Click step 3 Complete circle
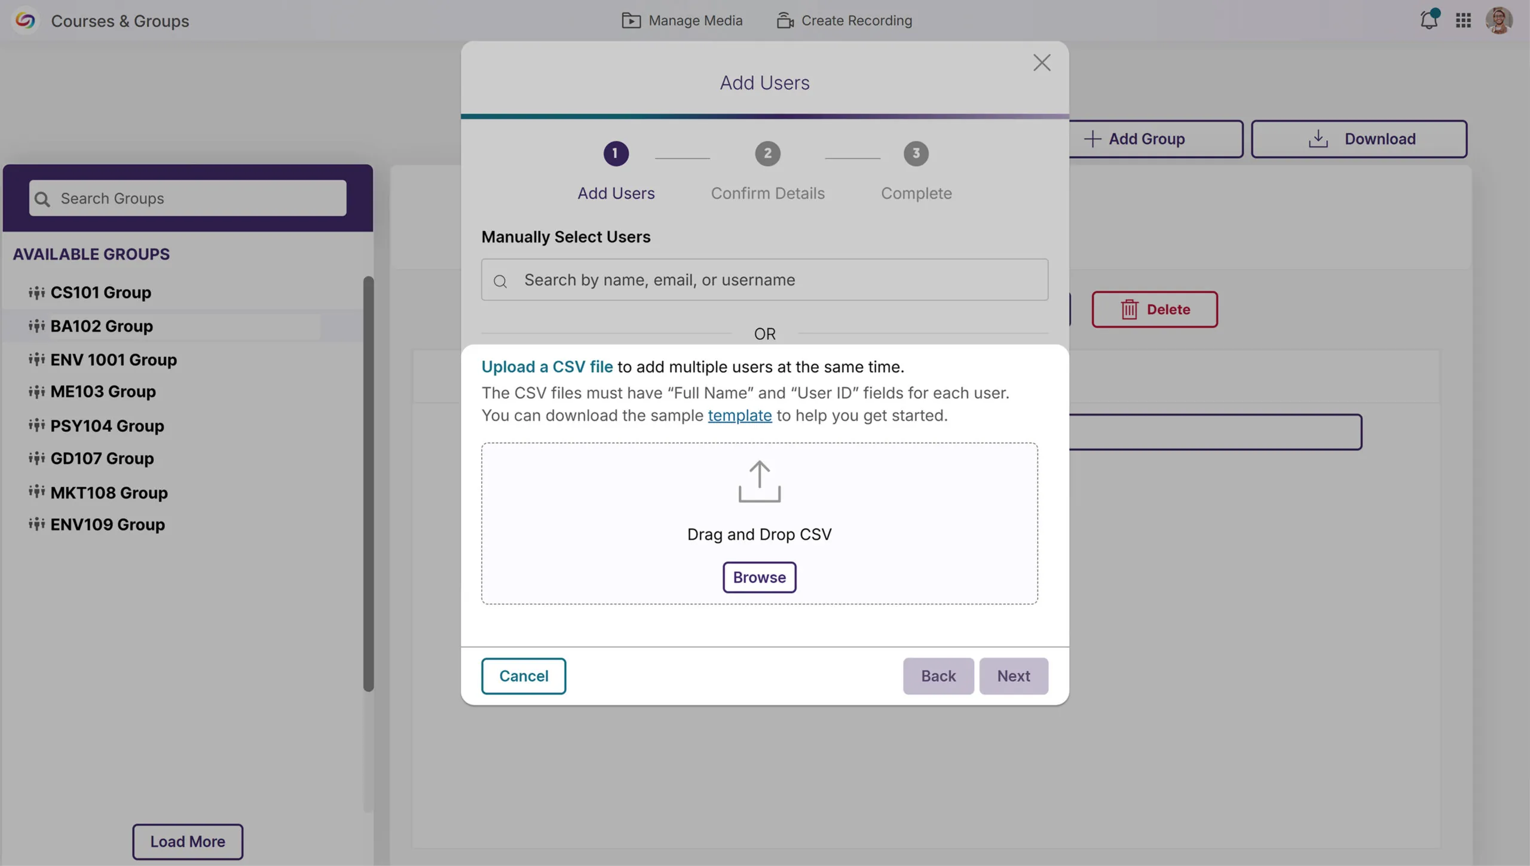 [916, 153]
